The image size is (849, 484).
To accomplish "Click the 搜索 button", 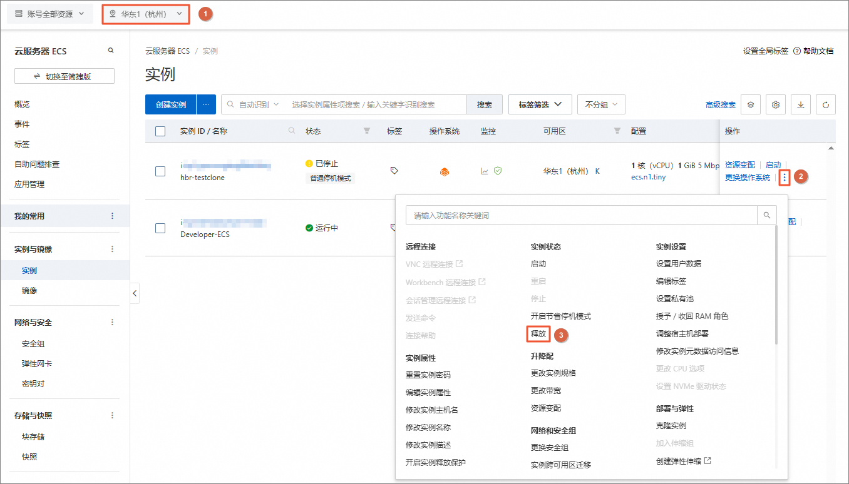I will (x=485, y=105).
